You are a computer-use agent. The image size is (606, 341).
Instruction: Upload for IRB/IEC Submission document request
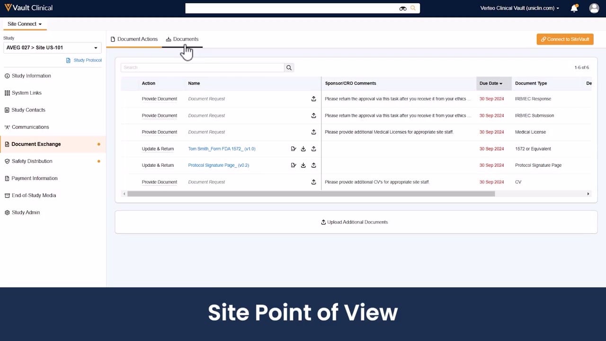tap(313, 116)
